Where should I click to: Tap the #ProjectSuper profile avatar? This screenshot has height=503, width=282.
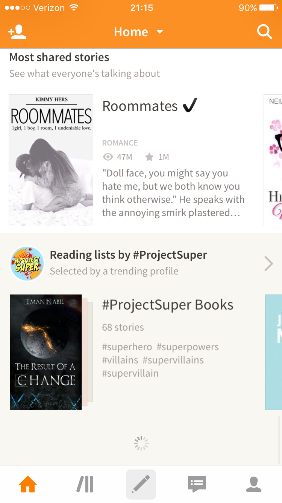coord(27,264)
